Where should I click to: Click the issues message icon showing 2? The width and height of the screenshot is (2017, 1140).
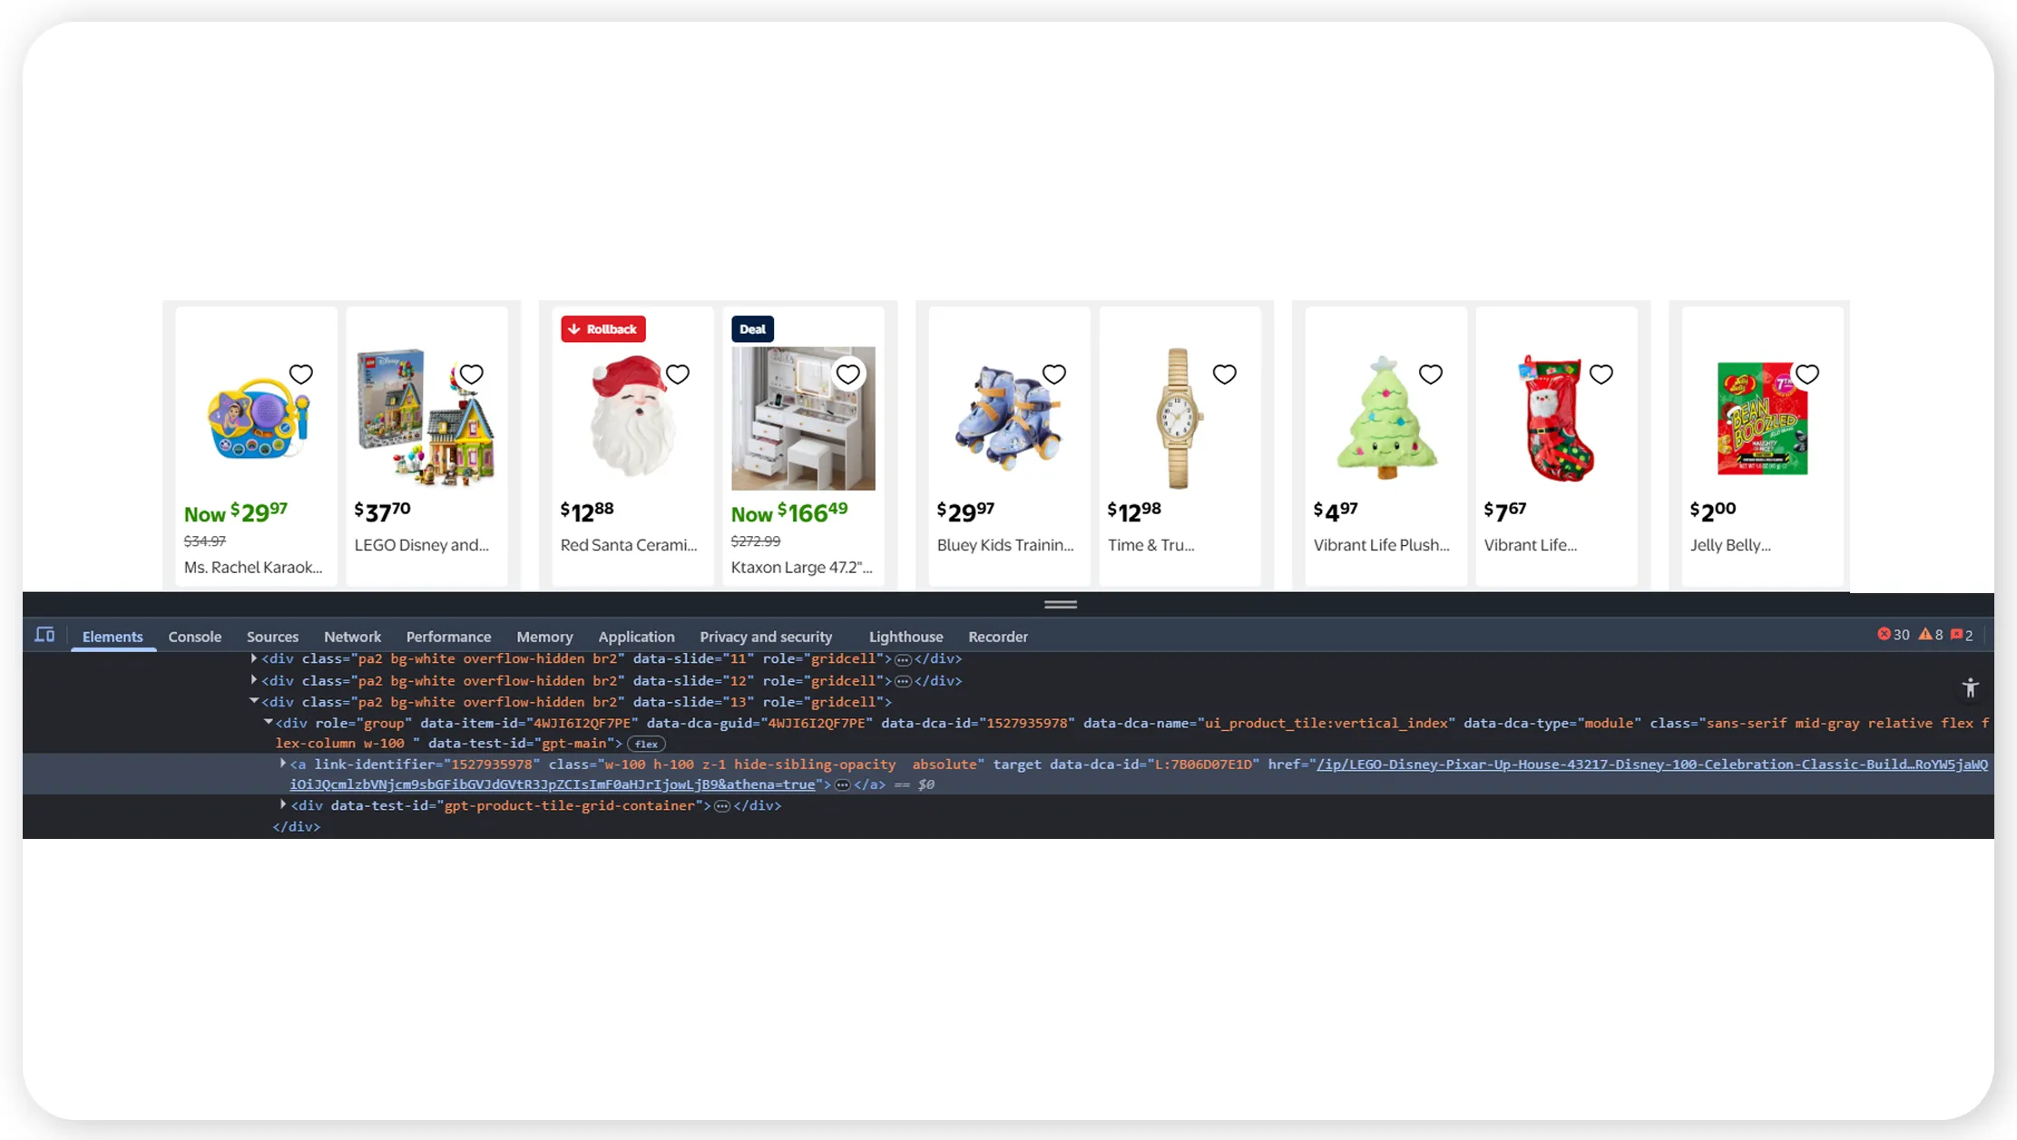(1962, 634)
